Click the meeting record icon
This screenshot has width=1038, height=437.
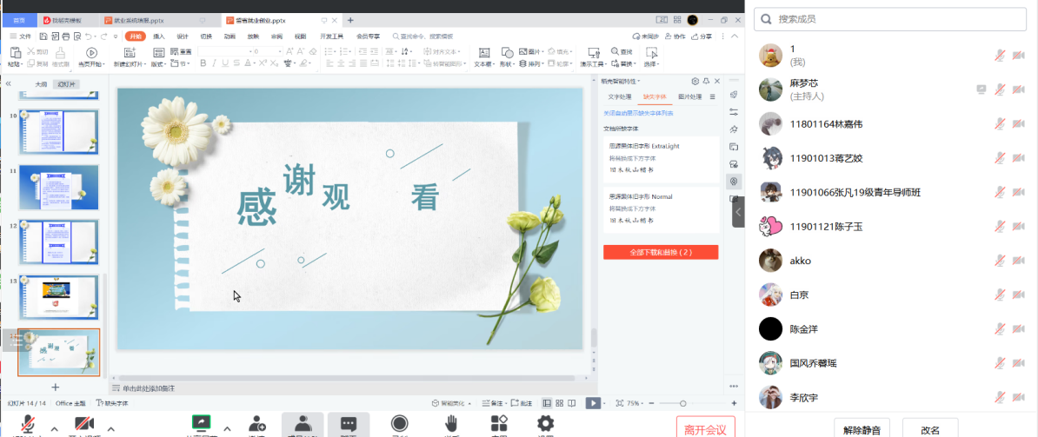pos(399,423)
